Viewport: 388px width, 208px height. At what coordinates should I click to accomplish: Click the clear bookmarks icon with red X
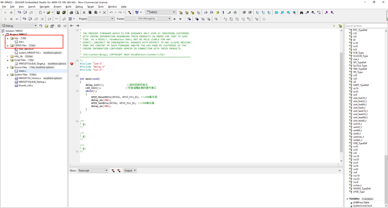[x=294, y=12]
